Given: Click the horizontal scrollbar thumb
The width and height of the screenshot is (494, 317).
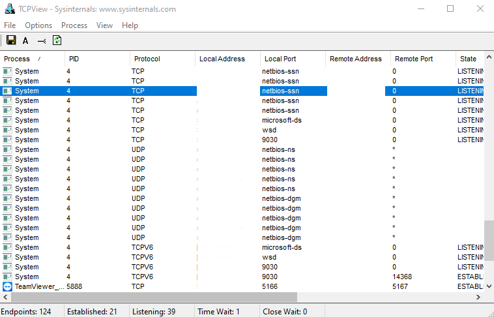Looking at the screenshot, I should tap(154, 297).
